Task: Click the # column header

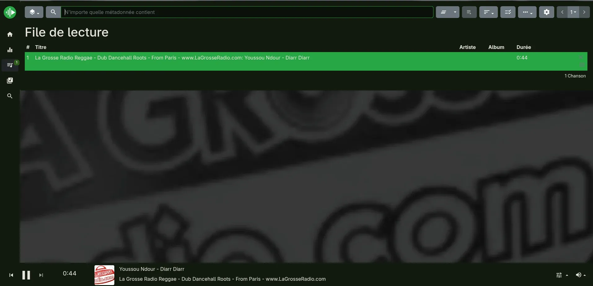Action: (28, 47)
